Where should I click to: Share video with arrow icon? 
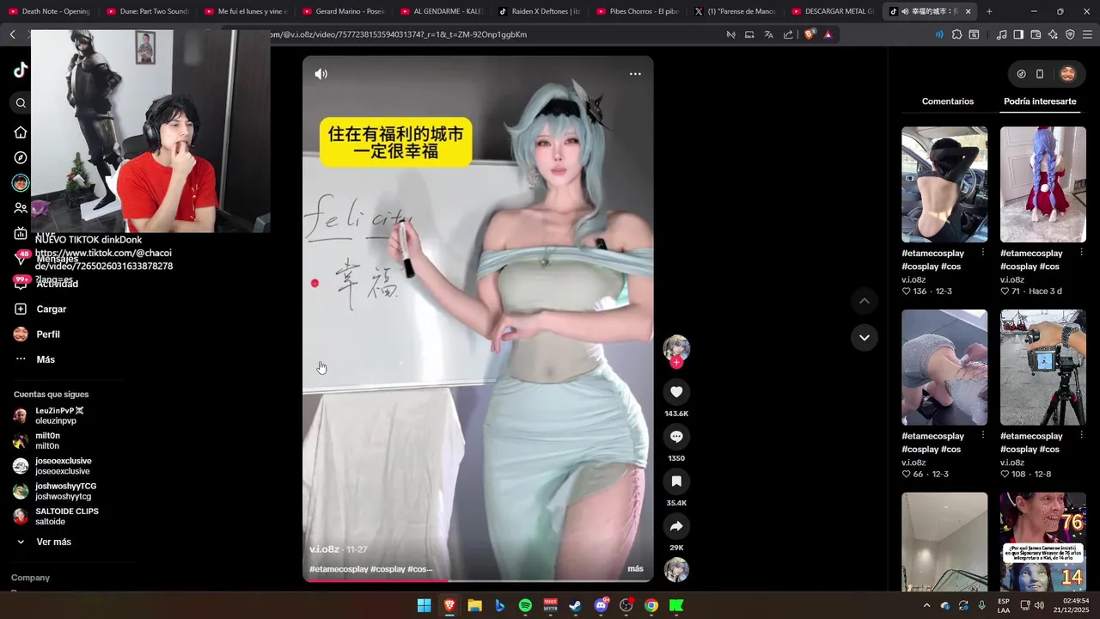click(676, 526)
